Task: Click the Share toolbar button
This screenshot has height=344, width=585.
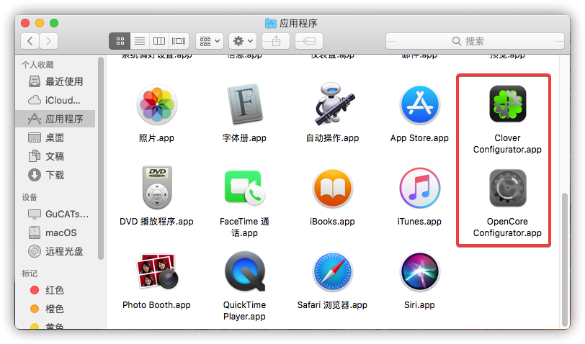Action: tap(276, 40)
